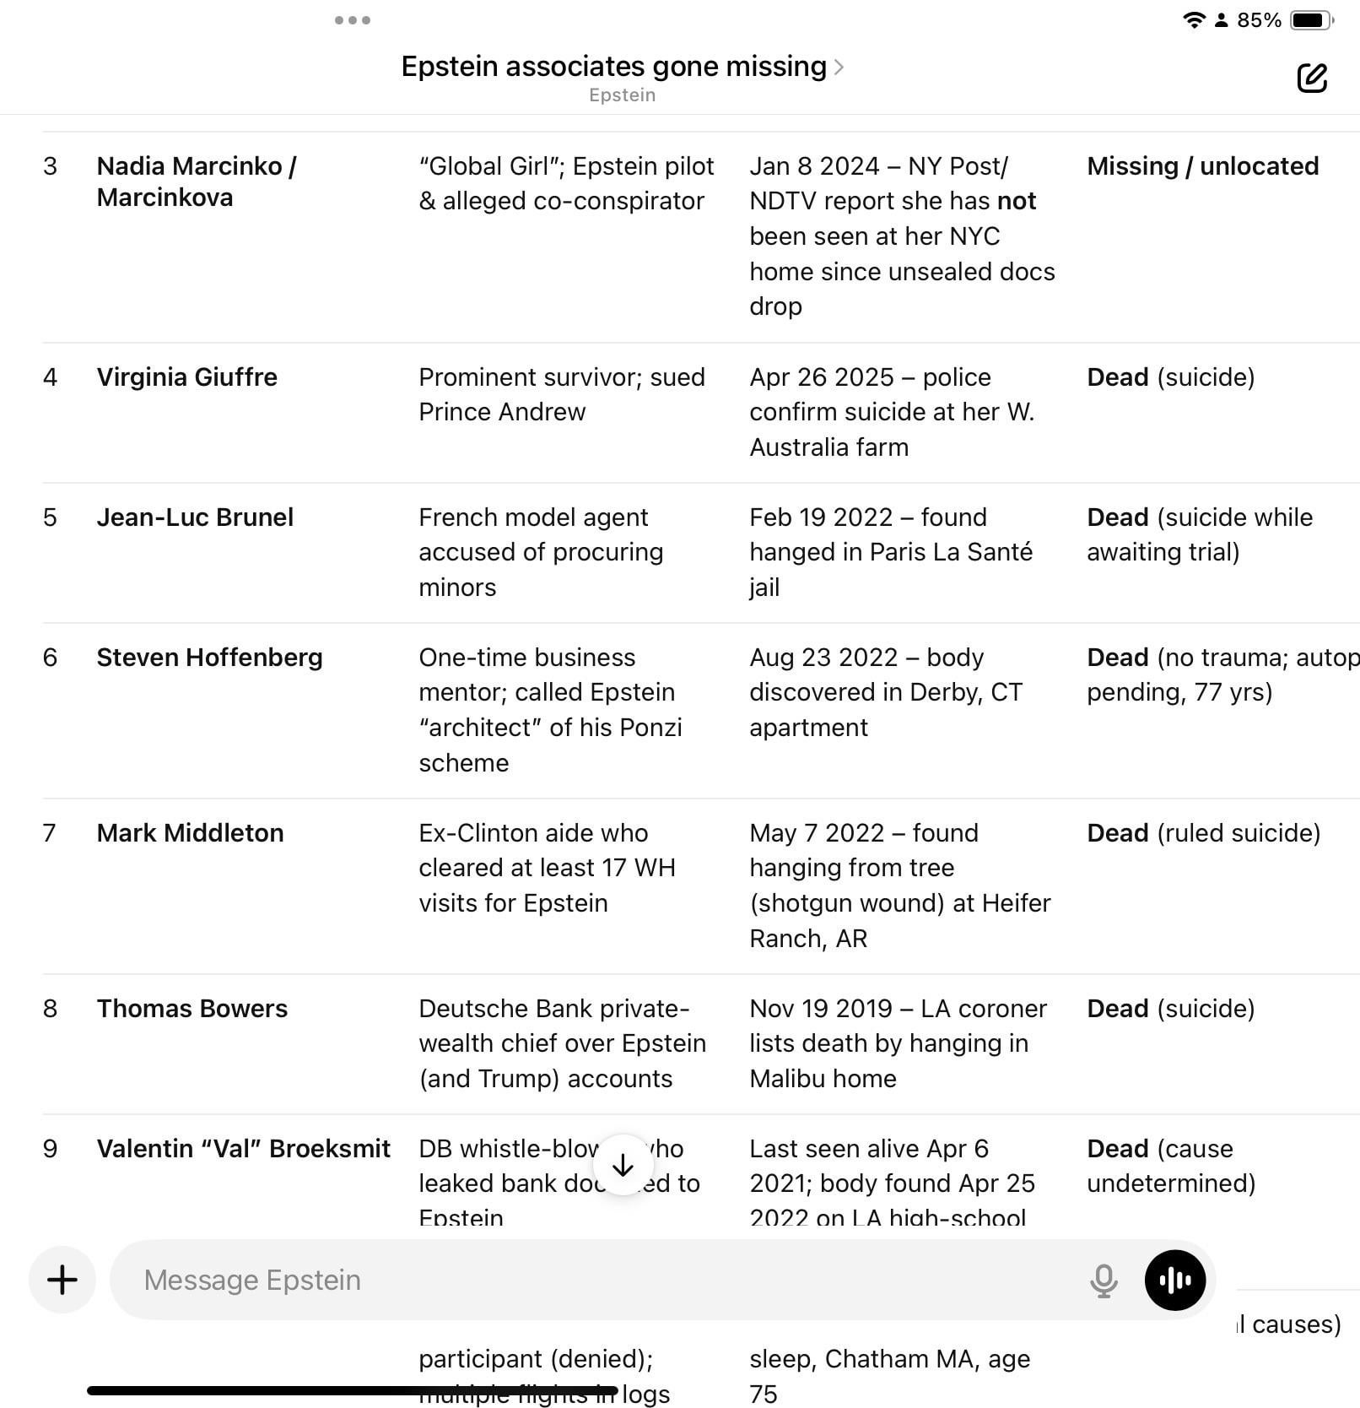Tap the microphone dictation icon

1103,1281
